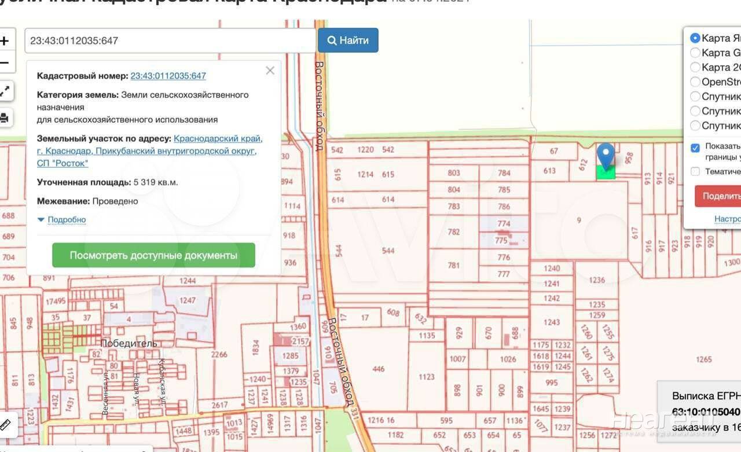
Task: Open the cadastral number 23:43:0112035:647 link
Action: (x=168, y=76)
